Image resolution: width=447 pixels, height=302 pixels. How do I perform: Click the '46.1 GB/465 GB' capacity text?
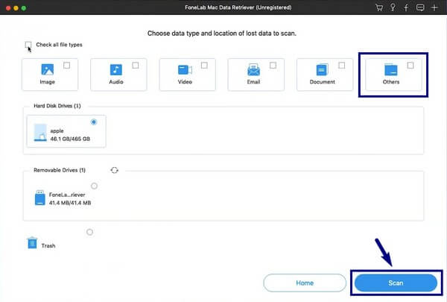click(70, 139)
